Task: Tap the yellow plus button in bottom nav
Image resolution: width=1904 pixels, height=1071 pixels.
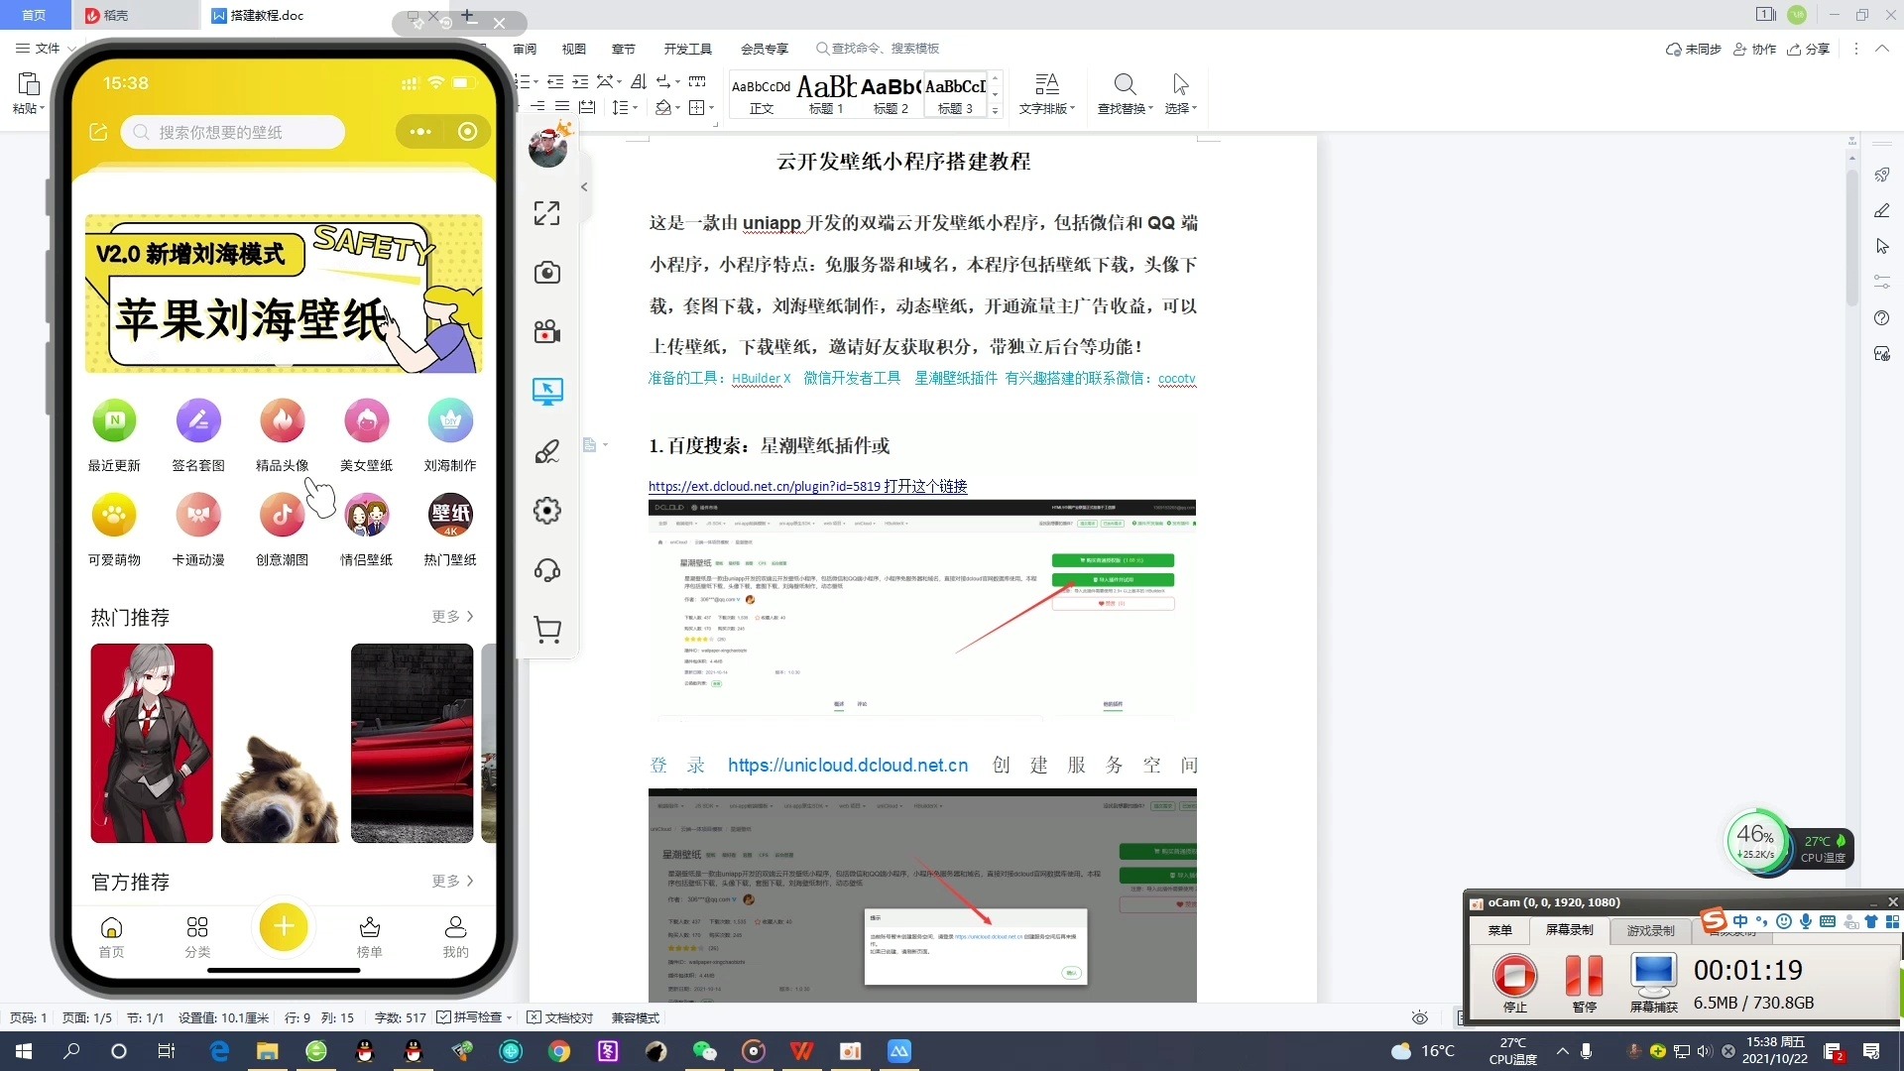Action: [284, 926]
